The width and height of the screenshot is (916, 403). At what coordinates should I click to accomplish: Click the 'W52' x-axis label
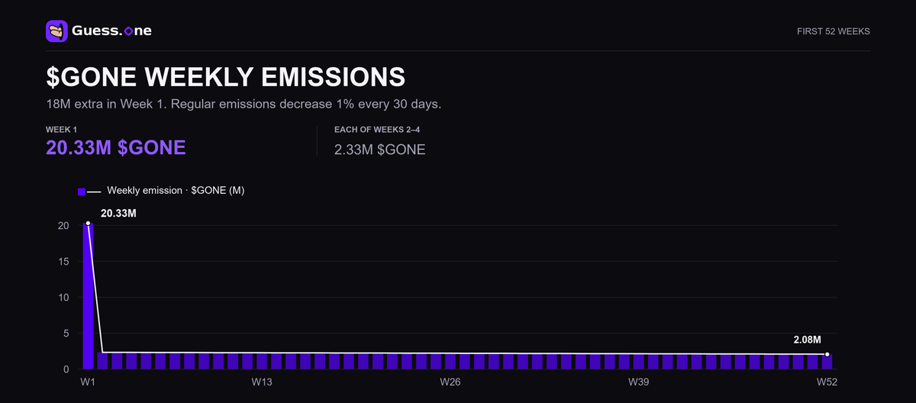(827, 381)
